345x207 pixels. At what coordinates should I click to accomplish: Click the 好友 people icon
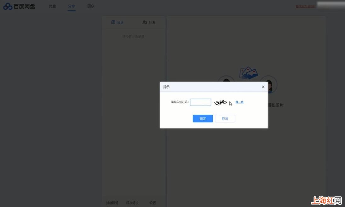tap(145, 22)
